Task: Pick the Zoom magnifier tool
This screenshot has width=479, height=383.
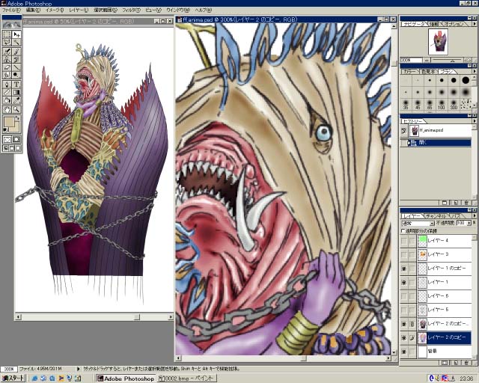Action: click(x=16, y=108)
